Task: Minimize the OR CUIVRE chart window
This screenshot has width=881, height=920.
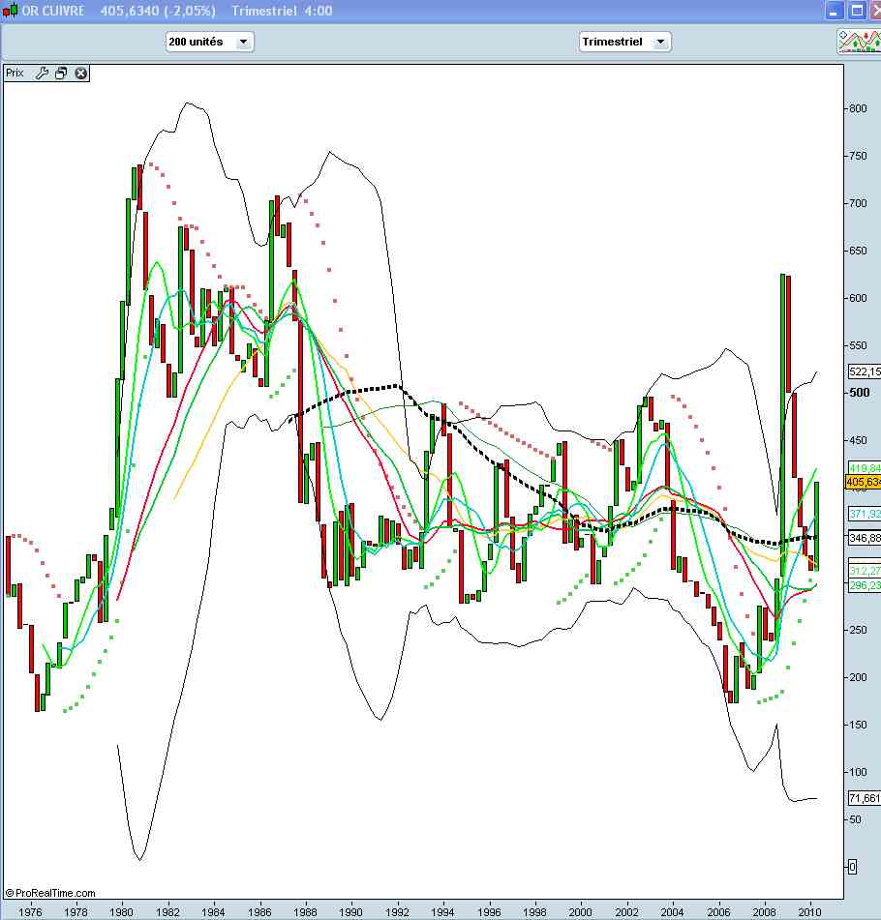Action: (835, 11)
